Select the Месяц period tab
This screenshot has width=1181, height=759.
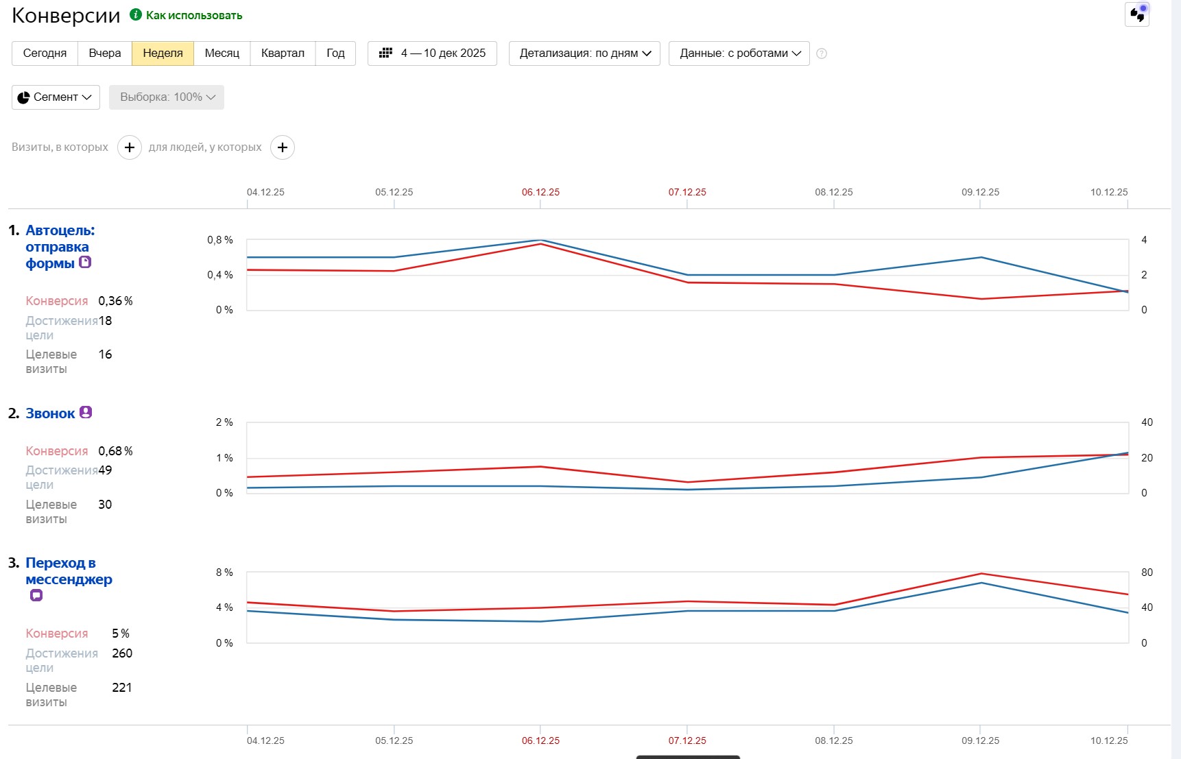(222, 53)
